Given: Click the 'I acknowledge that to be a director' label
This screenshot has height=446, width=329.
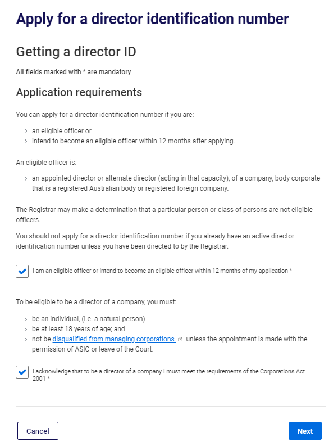Looking at the screenshot, I should coord(168,375).
